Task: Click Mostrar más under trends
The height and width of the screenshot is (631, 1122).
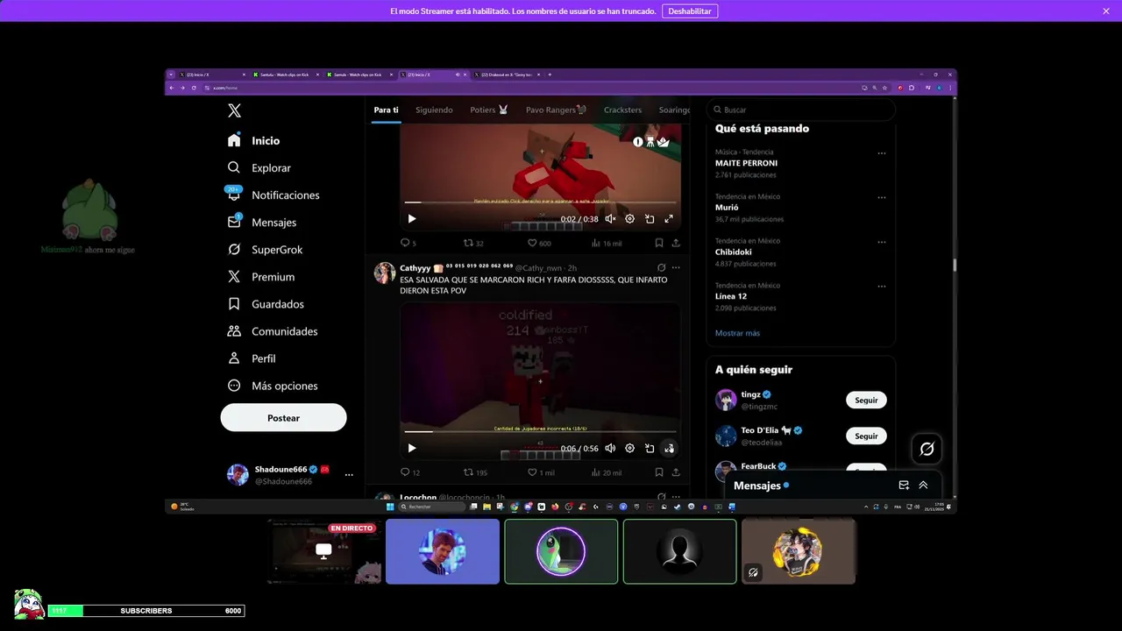Action: (737, 333)
